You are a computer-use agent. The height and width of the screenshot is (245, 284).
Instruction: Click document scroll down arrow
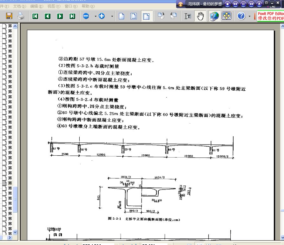point(282,237)
